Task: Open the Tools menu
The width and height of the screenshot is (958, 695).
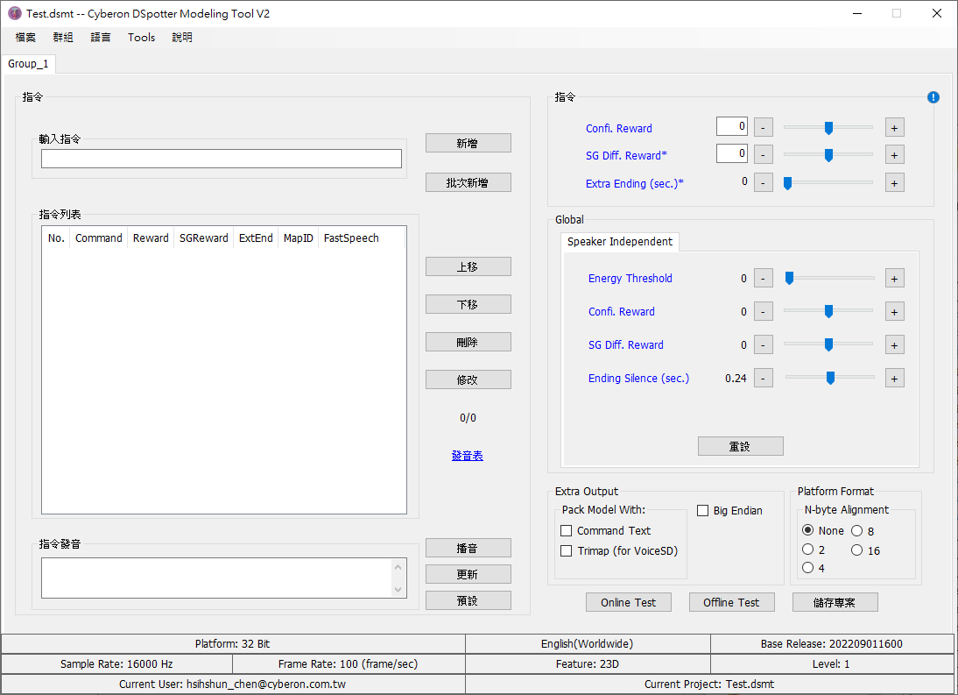Action: coord(141,38)
